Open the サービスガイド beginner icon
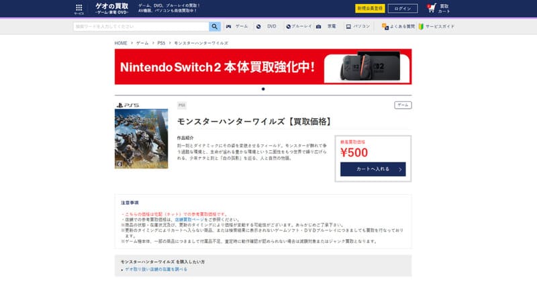537x282 pixels. [421, 26]
